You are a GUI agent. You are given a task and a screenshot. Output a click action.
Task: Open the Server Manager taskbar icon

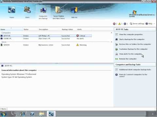tap(13, 114)
